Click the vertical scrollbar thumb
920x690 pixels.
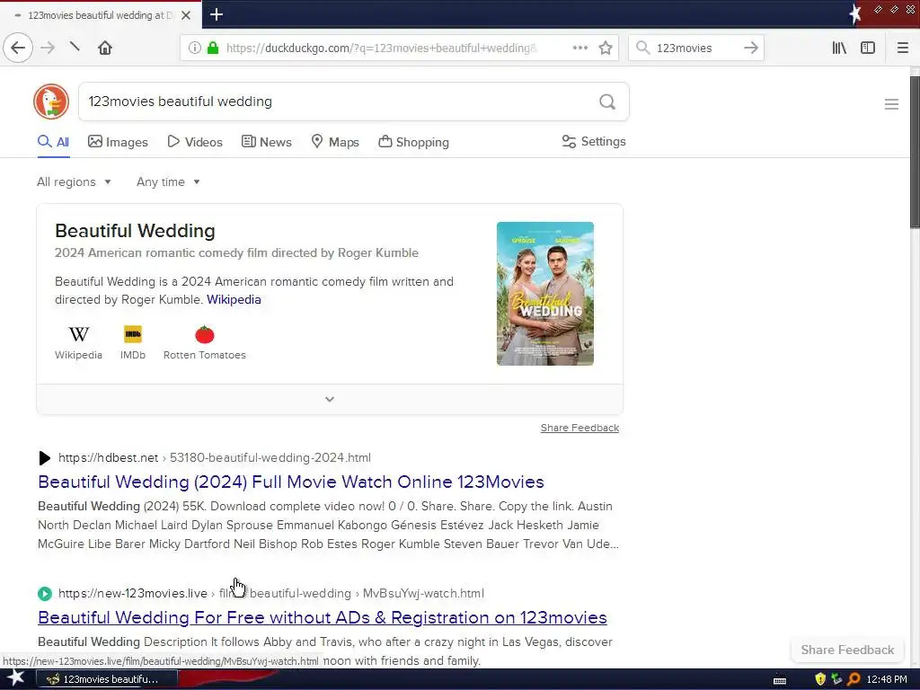click(915, 151)
